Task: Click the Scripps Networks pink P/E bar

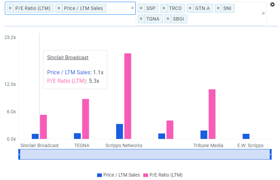Action: [x=128, y=96]
